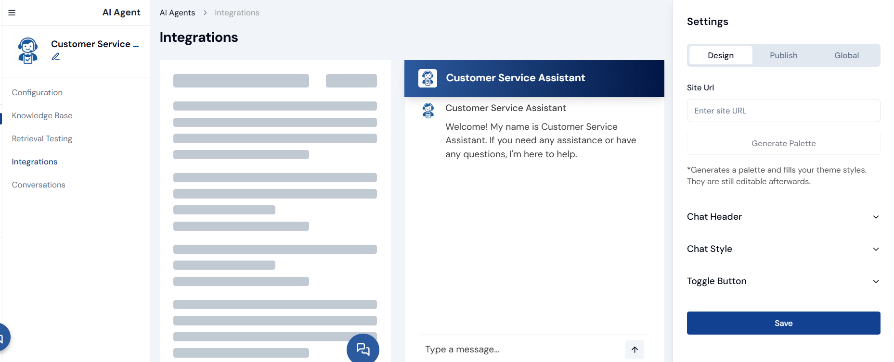This screenshot has height=362, width=894.
Task: Select the Design tab
Action: click(720, 55)
